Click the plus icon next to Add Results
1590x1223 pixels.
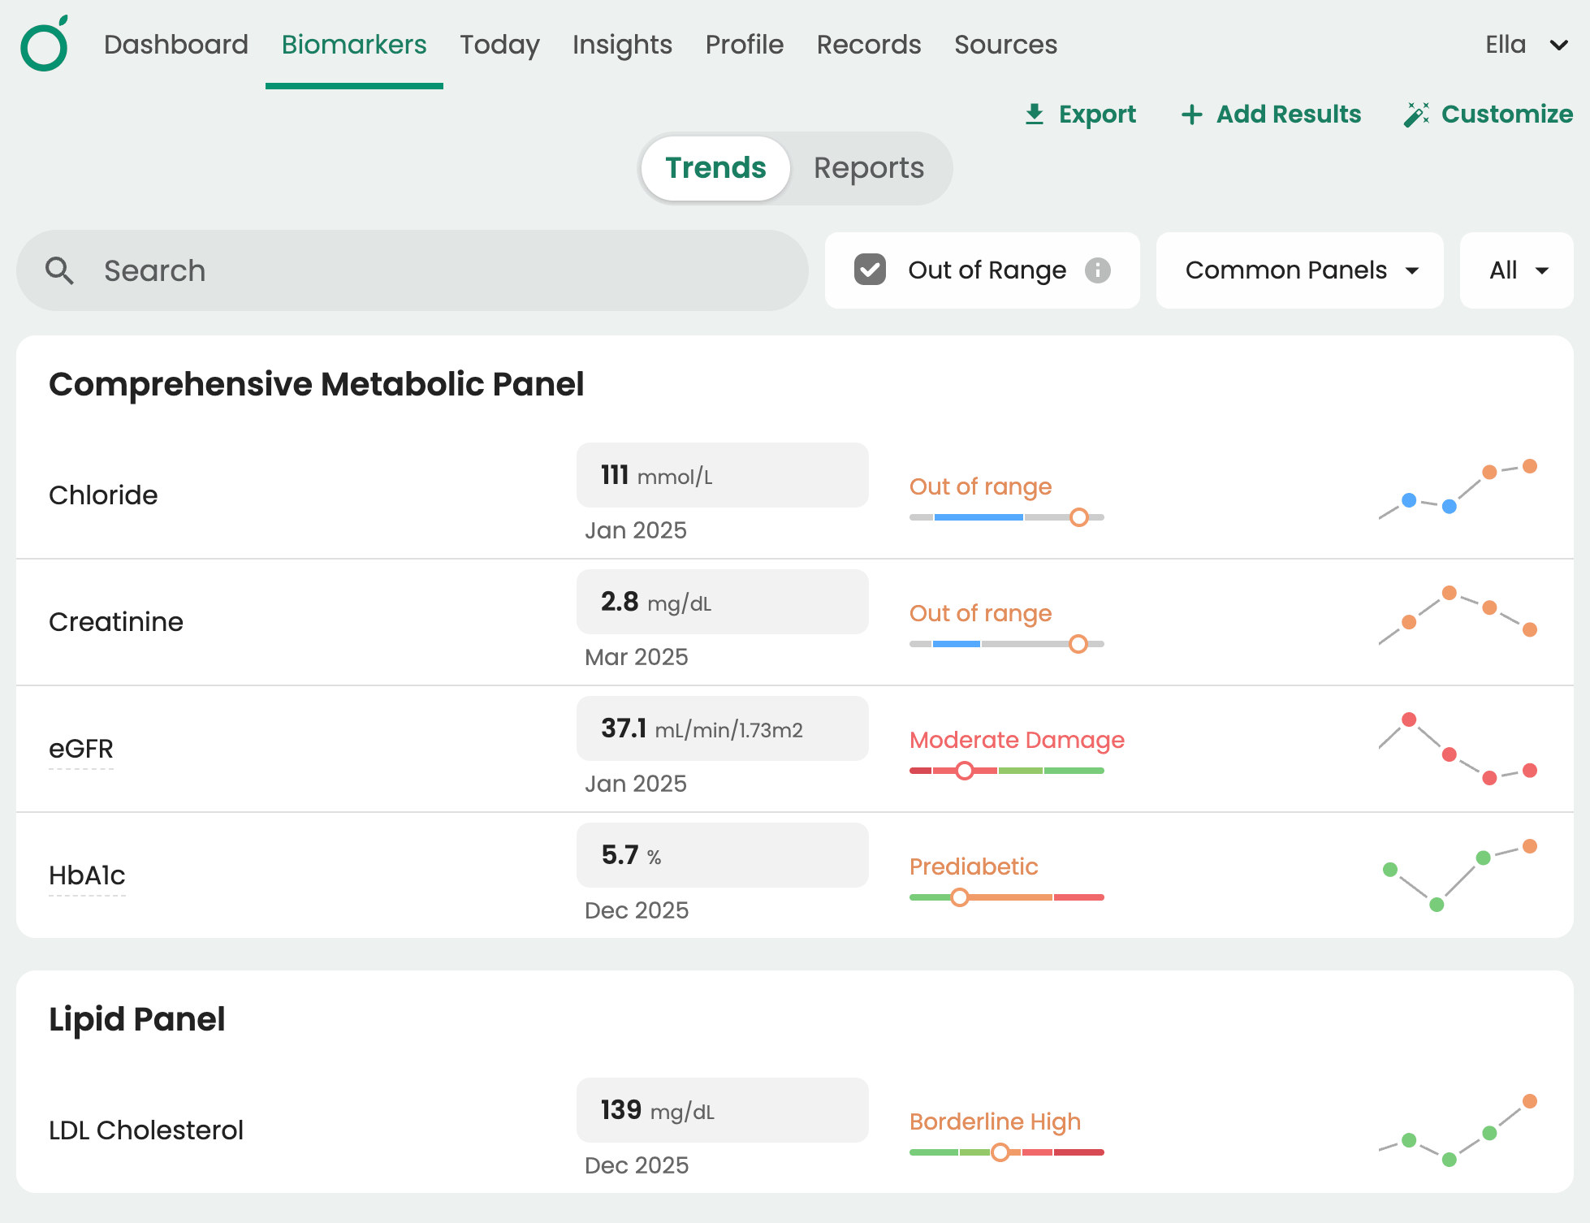(1192, 114)
